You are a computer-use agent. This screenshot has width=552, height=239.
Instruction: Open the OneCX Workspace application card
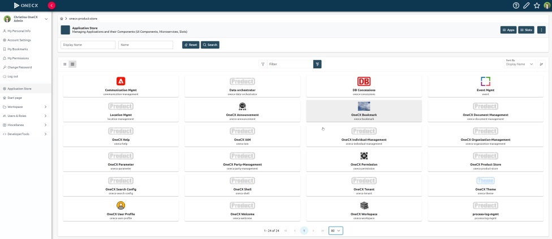pyautogui.click(x=364, y=209)
